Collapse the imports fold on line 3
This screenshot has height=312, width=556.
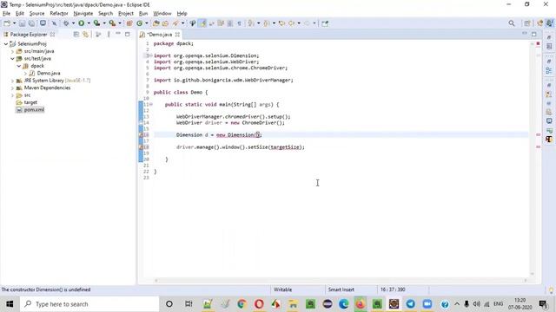pyautogui.click(x=151, y=55)
